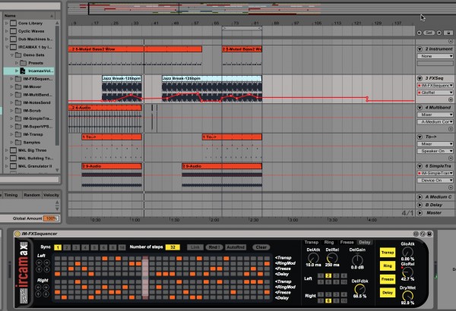Unfold the A Medium C return track
The image size is (456, 311).
420,197
